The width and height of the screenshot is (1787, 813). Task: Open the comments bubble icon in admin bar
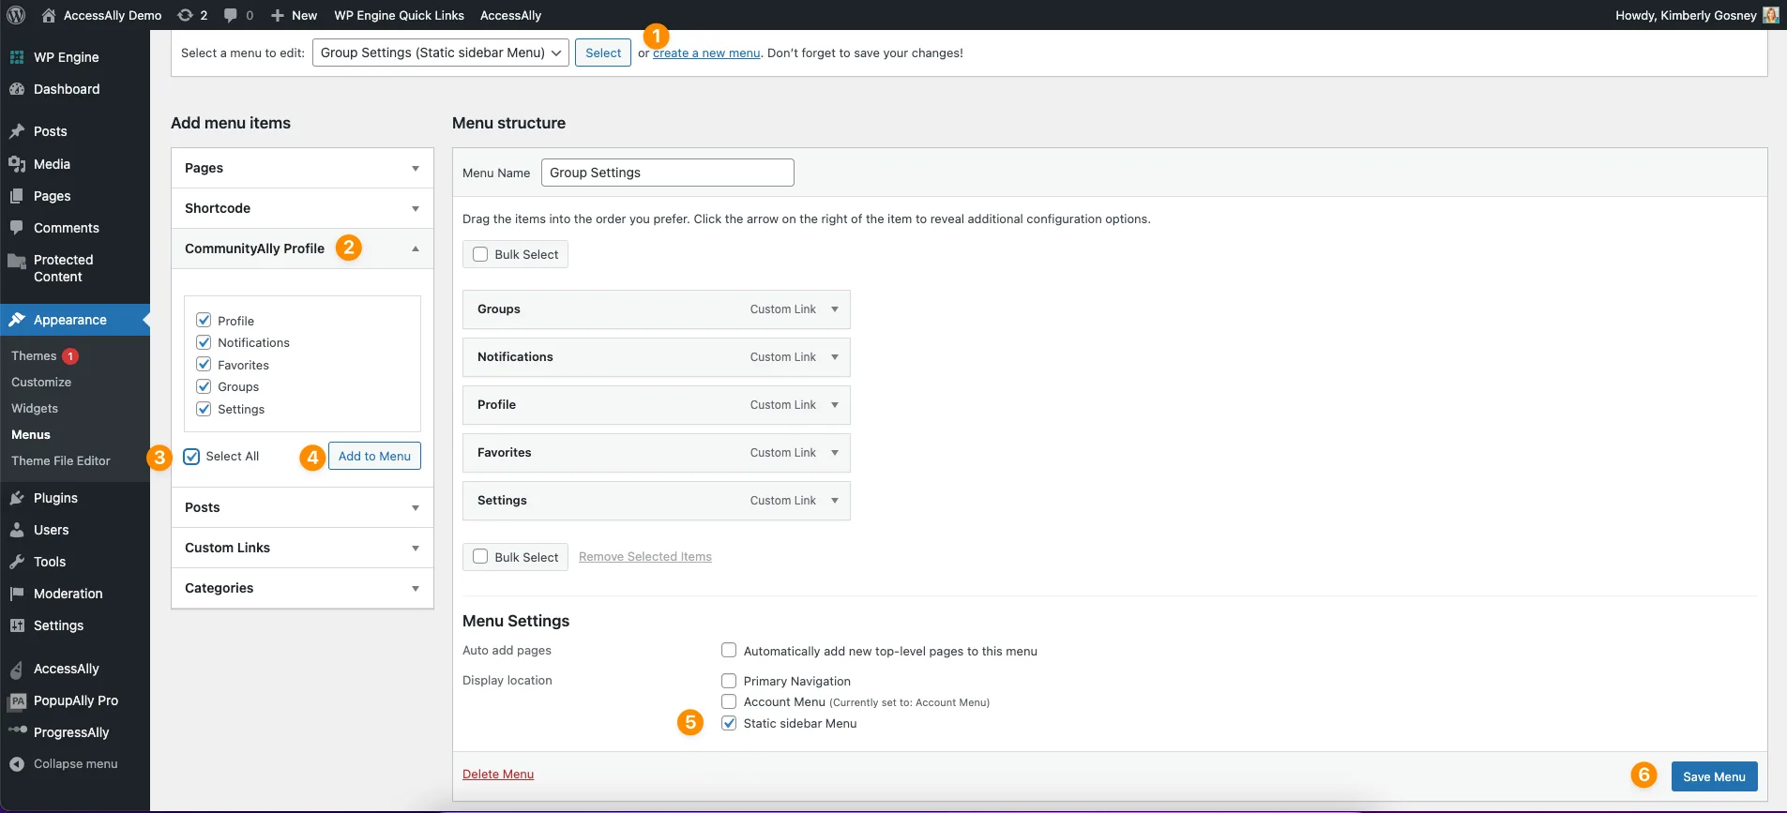coord(231,15)
